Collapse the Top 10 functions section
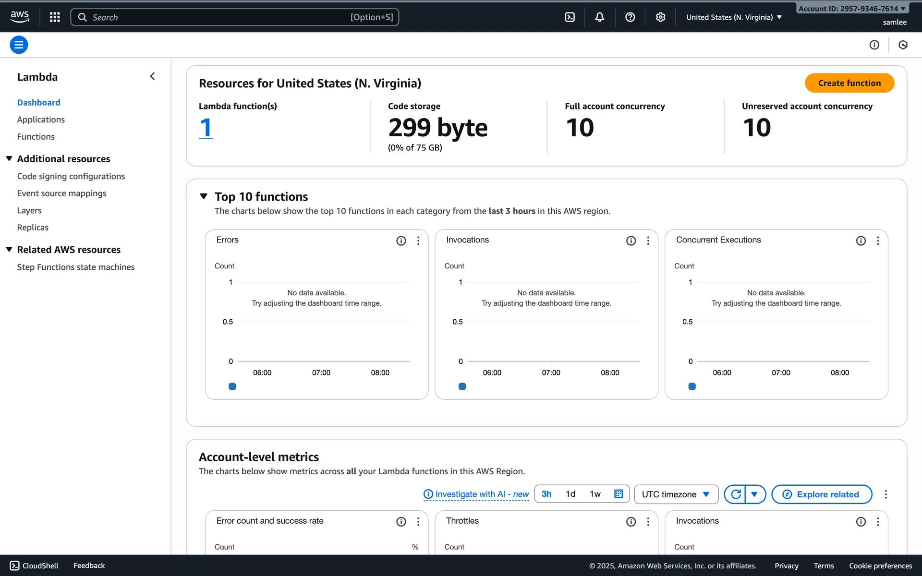922x576 pixels. pos(204,196)
